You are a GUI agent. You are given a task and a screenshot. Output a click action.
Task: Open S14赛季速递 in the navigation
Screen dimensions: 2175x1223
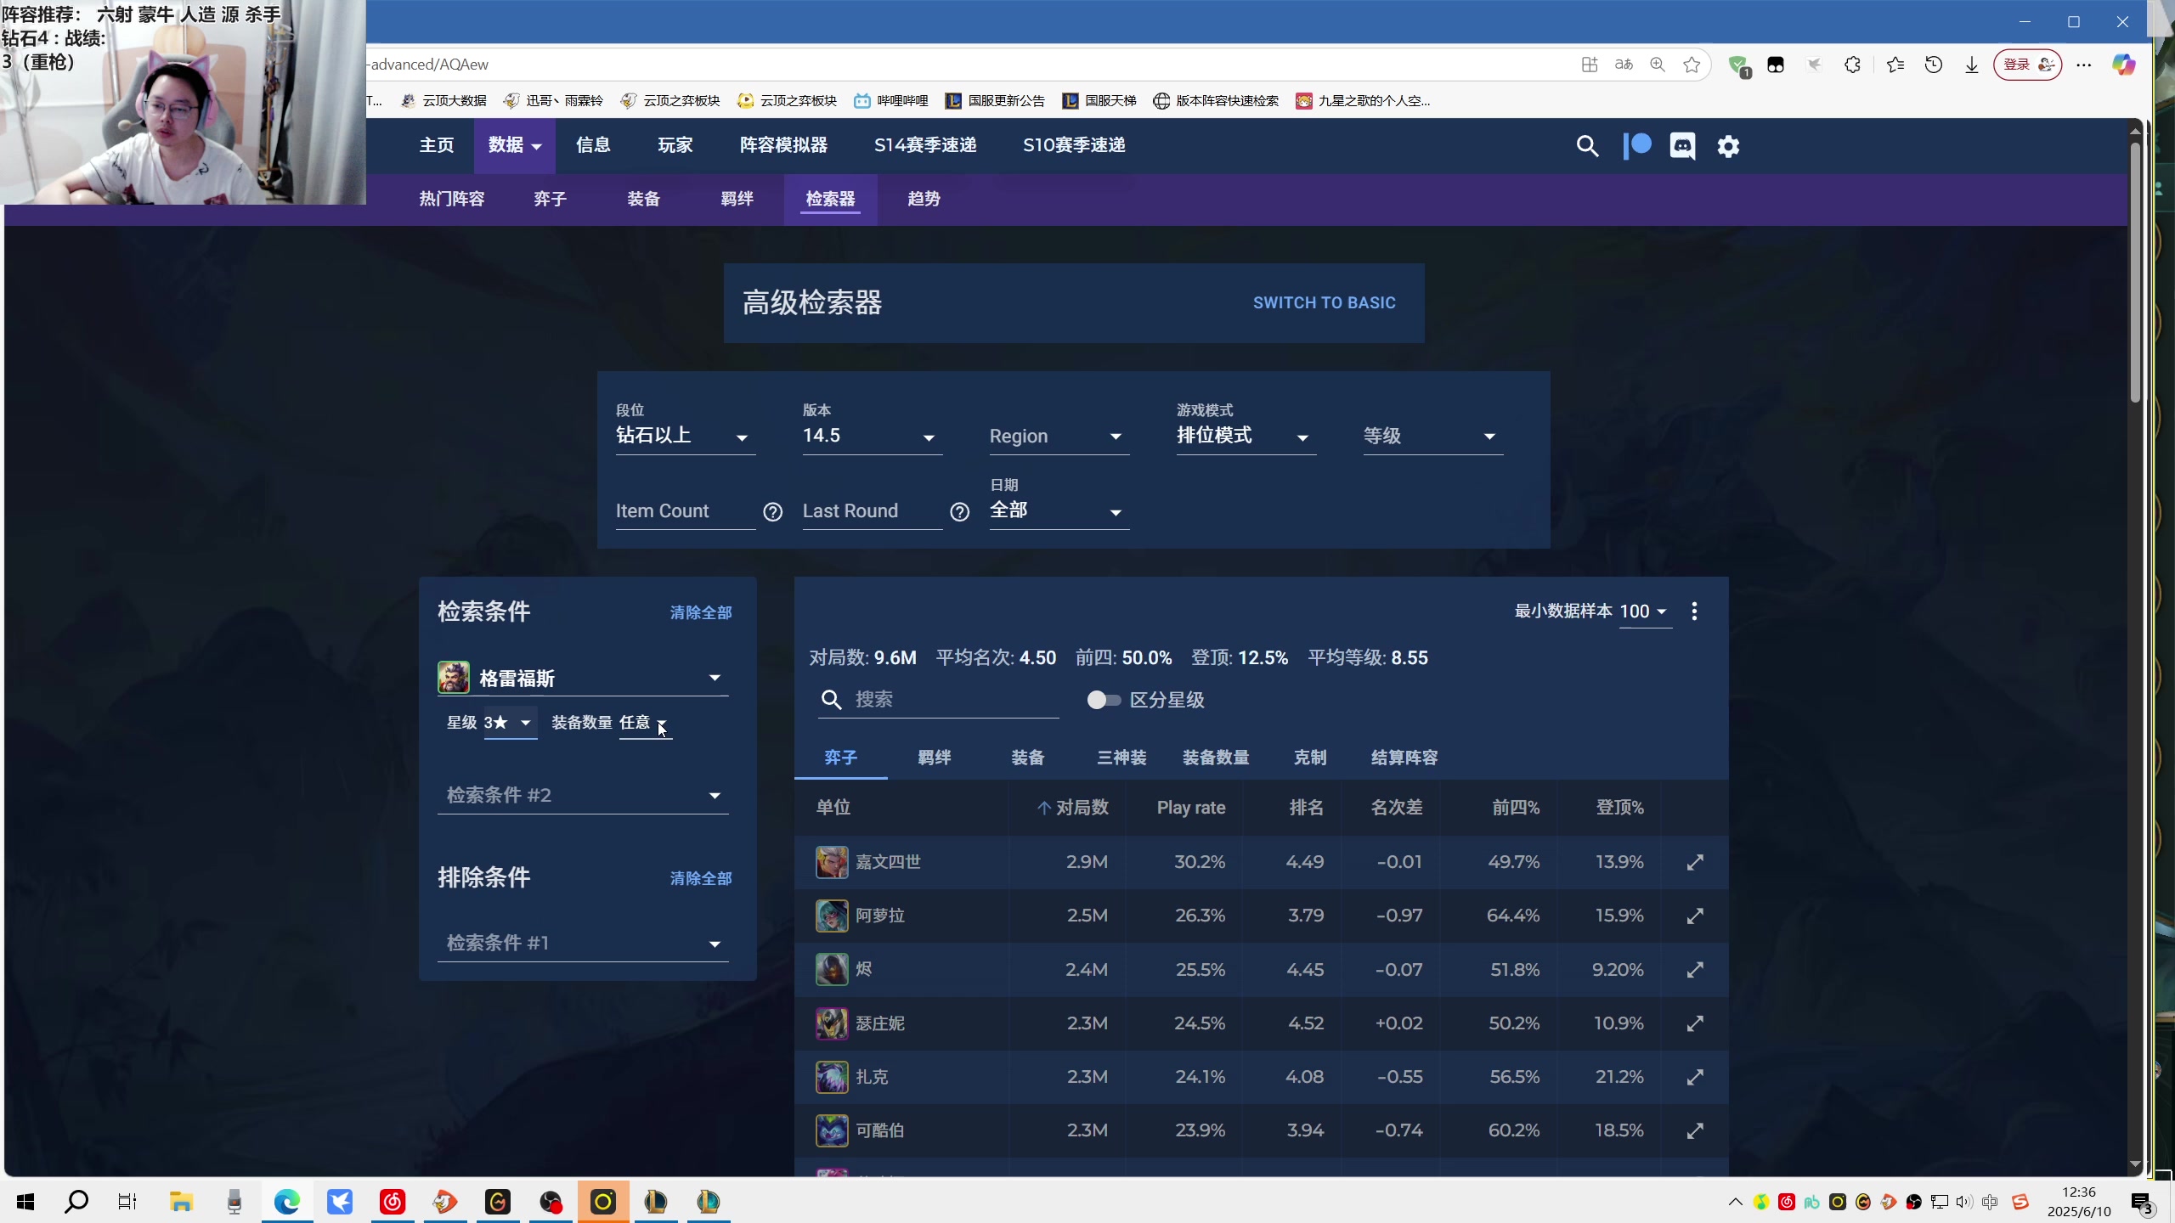point(925,145)
